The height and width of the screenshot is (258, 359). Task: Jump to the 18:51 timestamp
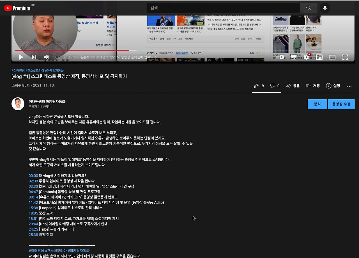coord(33,218)
